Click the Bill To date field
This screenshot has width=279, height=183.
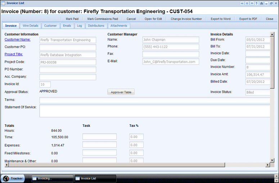click(258, 46)
